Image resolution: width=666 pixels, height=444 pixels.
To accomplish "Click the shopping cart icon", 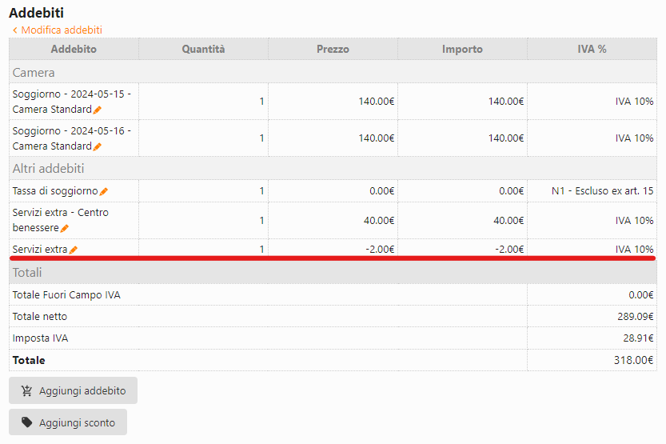I will (27, 391).
